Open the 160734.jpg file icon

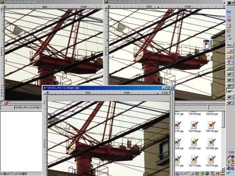pyautogui.click(x=194, y=125)
